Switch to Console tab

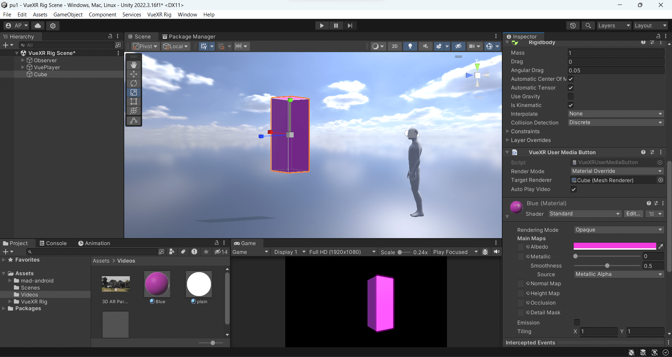point(53,243)
